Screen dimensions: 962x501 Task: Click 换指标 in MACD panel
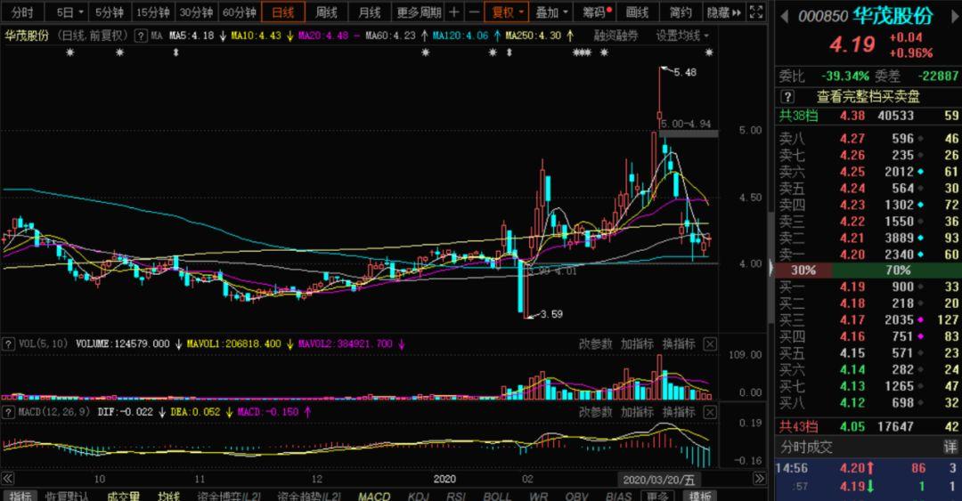coord(679,412)
